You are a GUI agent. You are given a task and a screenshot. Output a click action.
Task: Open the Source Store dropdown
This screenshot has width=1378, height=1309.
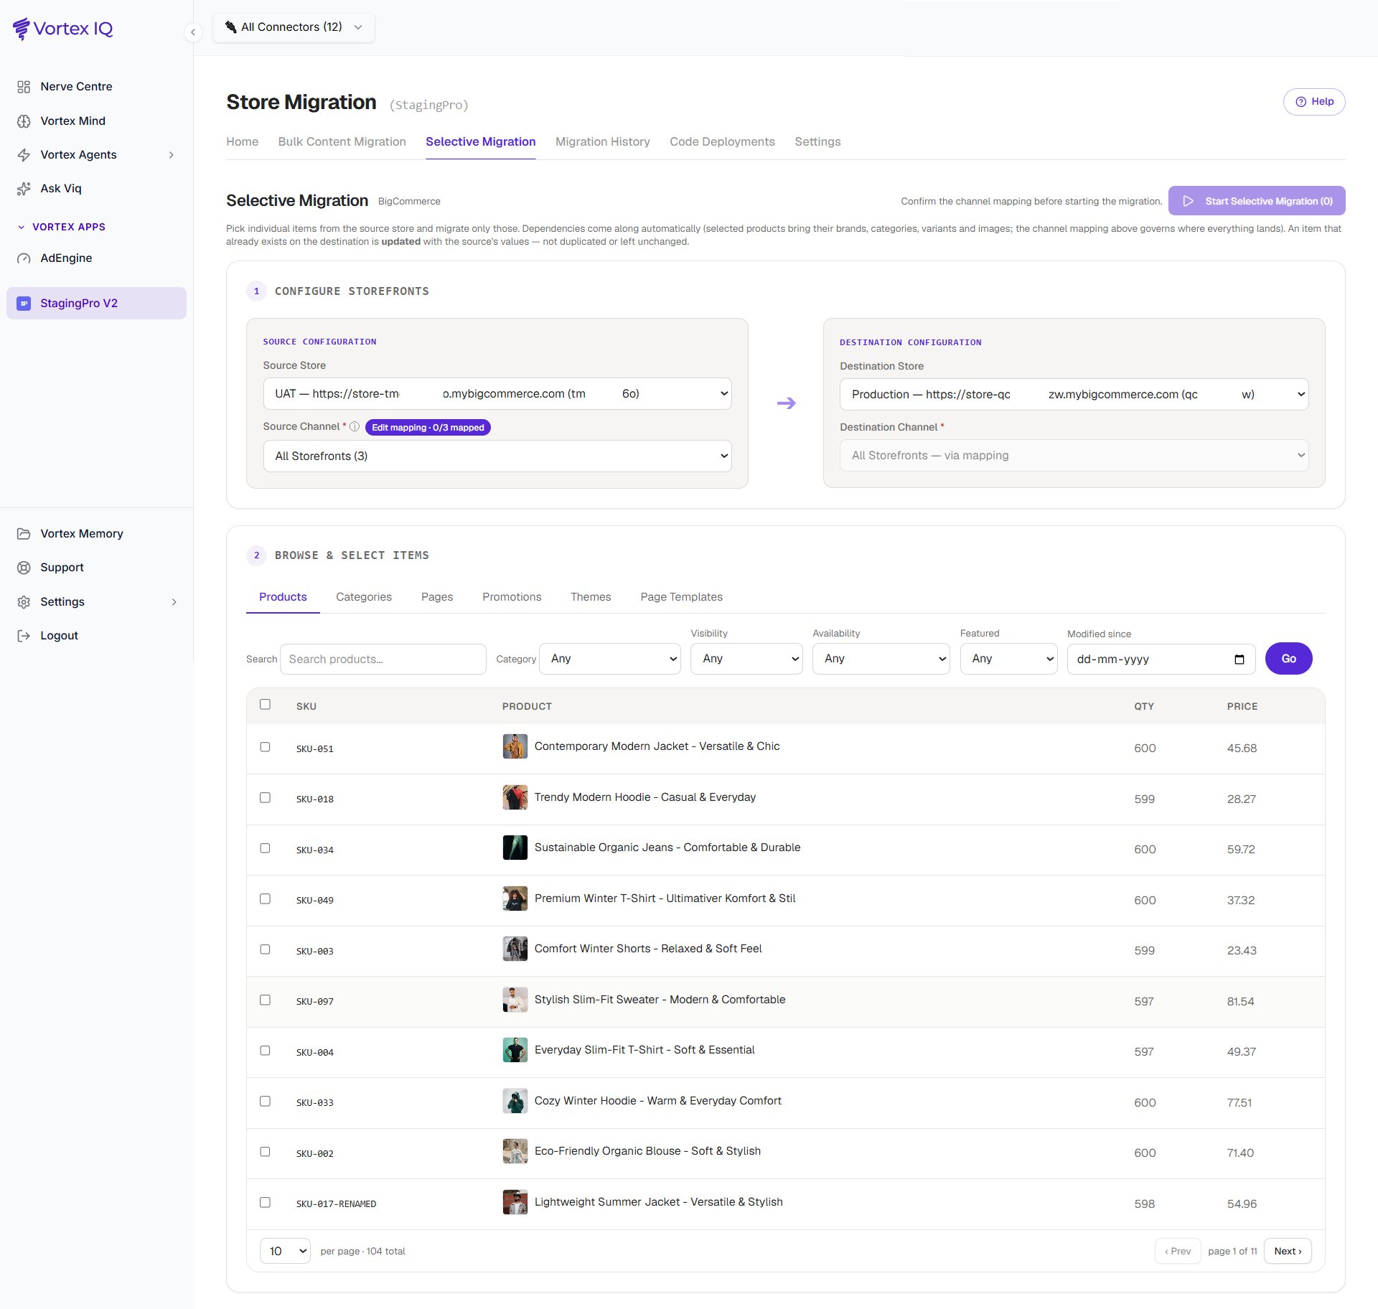tap(497, 394)
